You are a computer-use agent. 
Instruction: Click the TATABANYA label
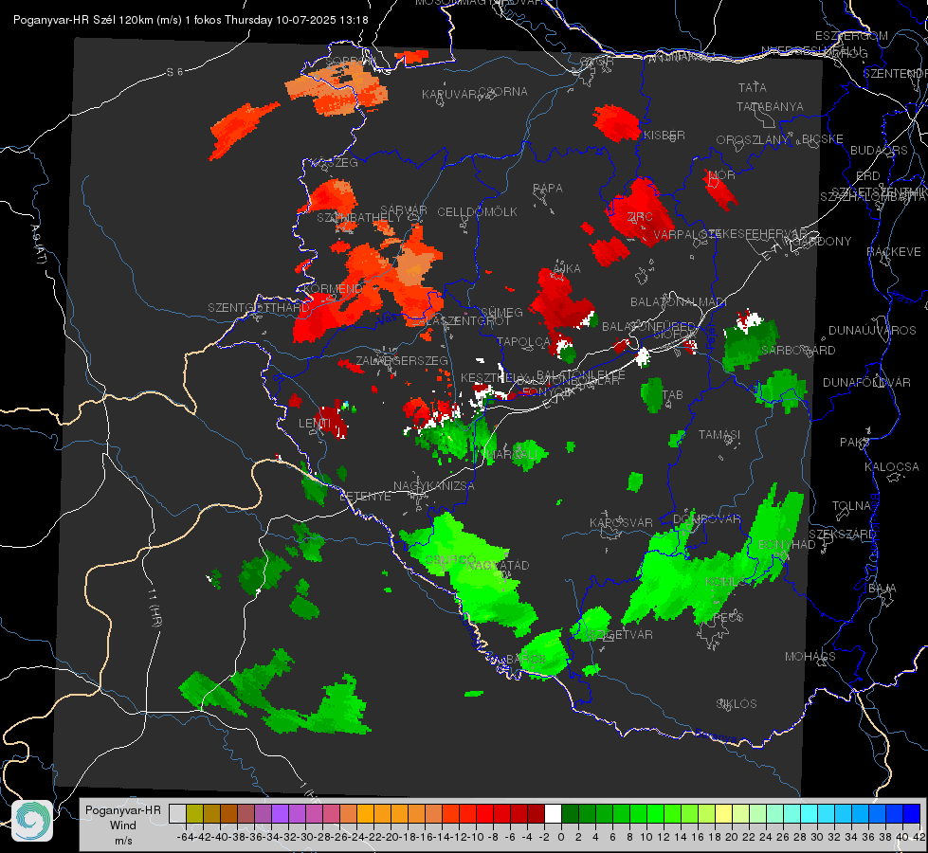tap(770, 106)
